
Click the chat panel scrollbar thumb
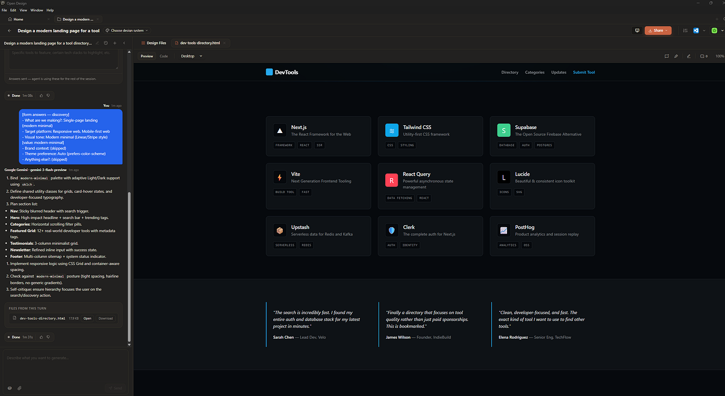129,266
